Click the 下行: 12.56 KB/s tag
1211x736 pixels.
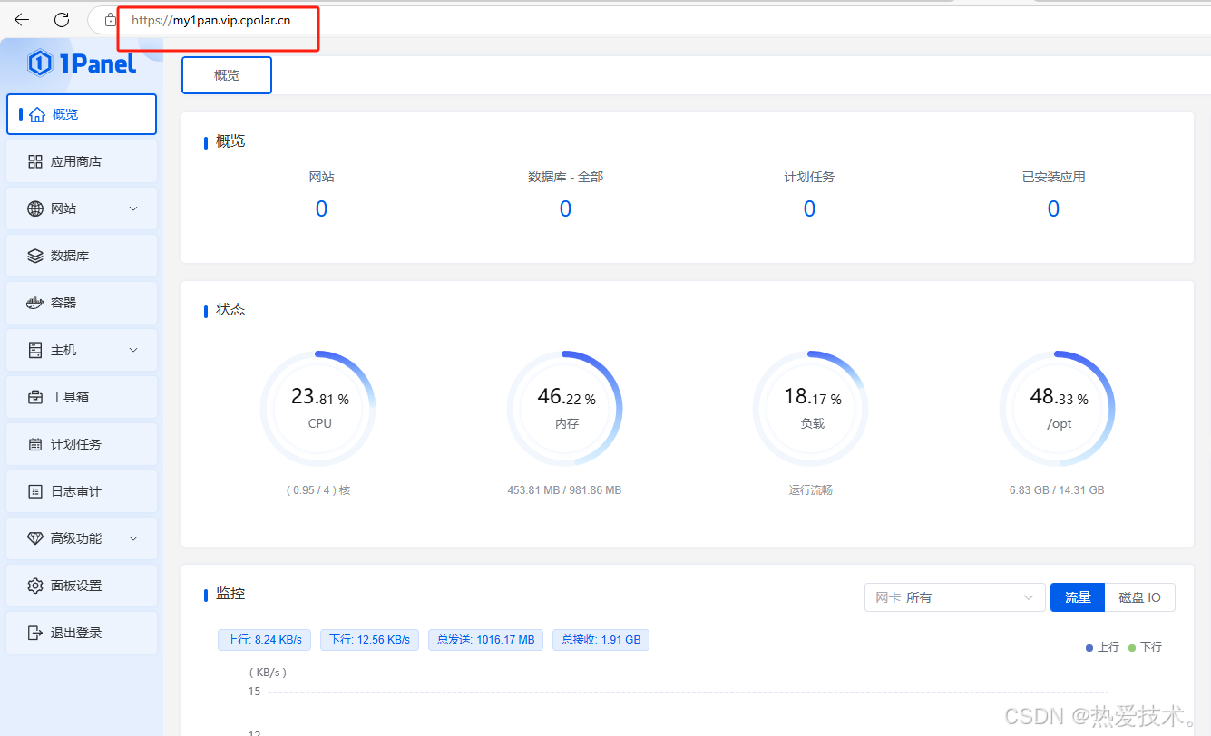tap(369, 640)
